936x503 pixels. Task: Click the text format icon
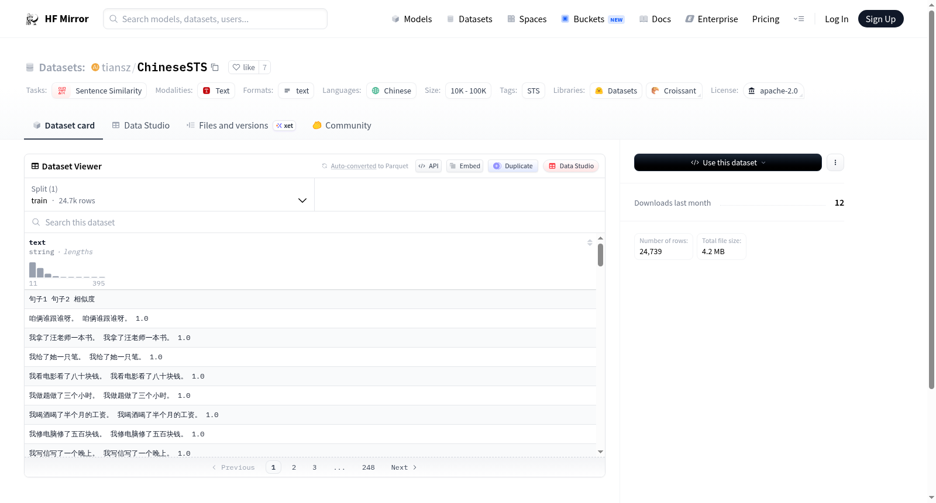(x=287, y=91)
